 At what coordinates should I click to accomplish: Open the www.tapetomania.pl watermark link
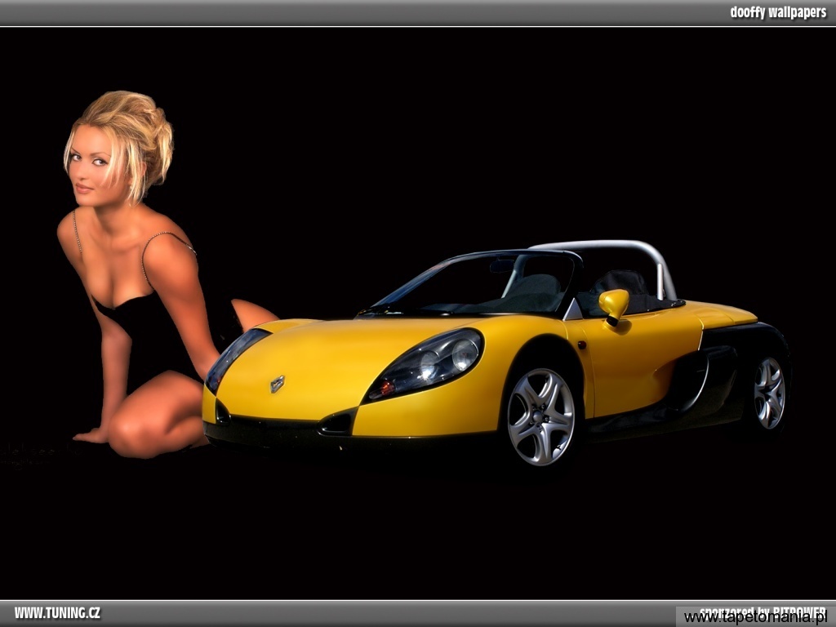click(755, 616)
